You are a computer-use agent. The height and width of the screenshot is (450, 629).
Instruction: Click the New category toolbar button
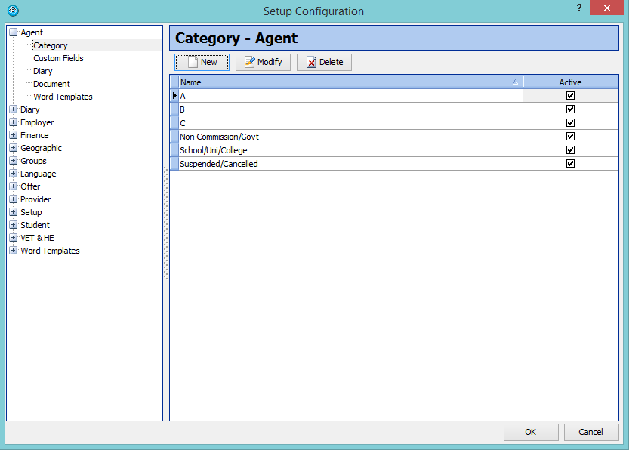[x=202, y=63]
